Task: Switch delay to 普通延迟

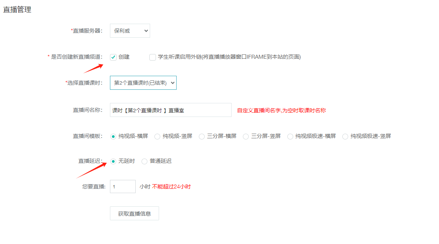Action: (x=145, y=161)
